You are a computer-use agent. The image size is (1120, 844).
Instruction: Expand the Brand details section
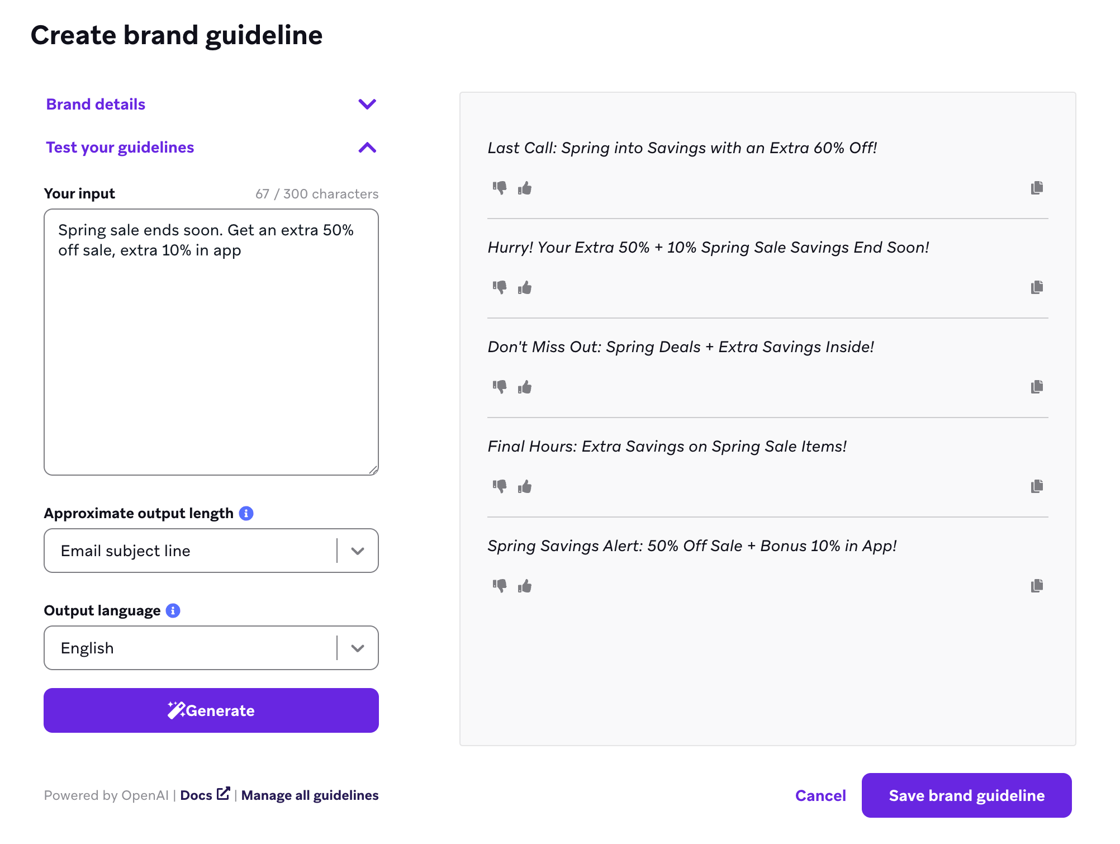[x=367, y=104]
